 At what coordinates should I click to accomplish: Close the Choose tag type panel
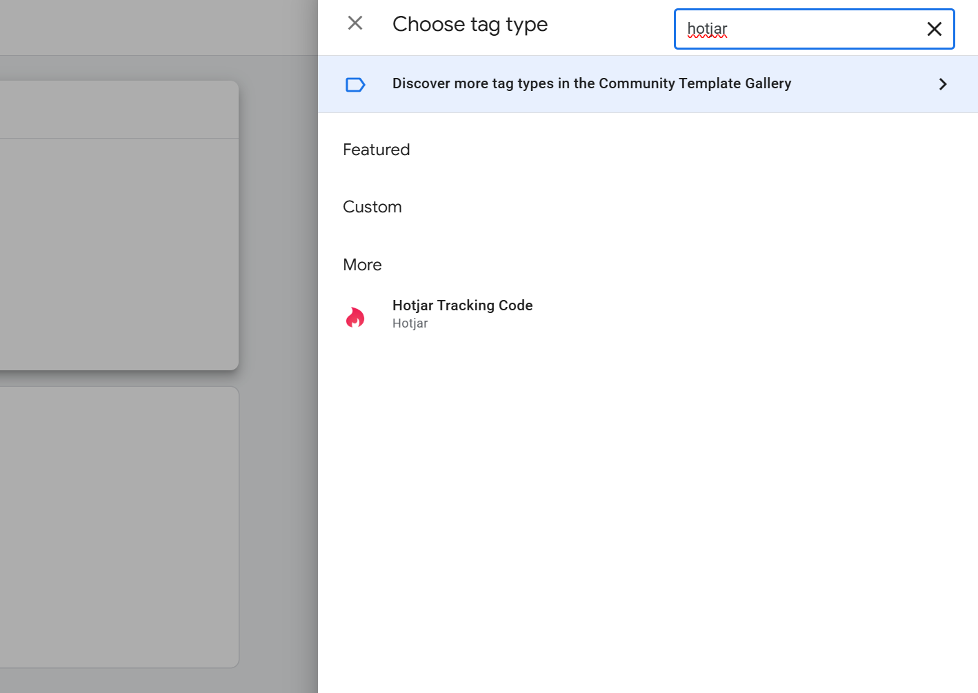coord(355,23)
